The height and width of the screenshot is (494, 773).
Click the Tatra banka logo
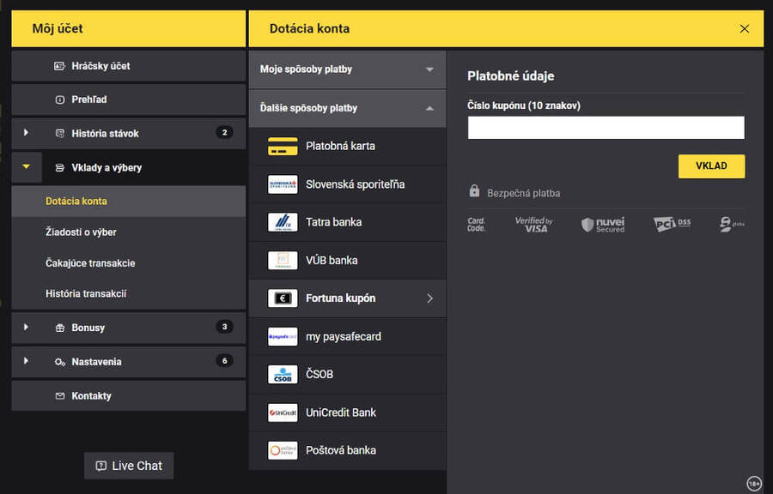[x=283, y=222]
